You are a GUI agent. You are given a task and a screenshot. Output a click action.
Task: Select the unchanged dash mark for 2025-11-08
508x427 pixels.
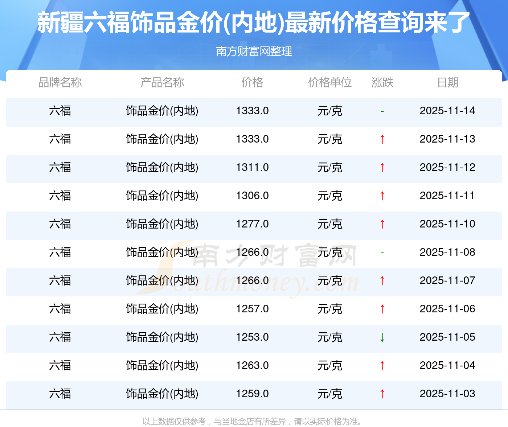coord(382,252)
